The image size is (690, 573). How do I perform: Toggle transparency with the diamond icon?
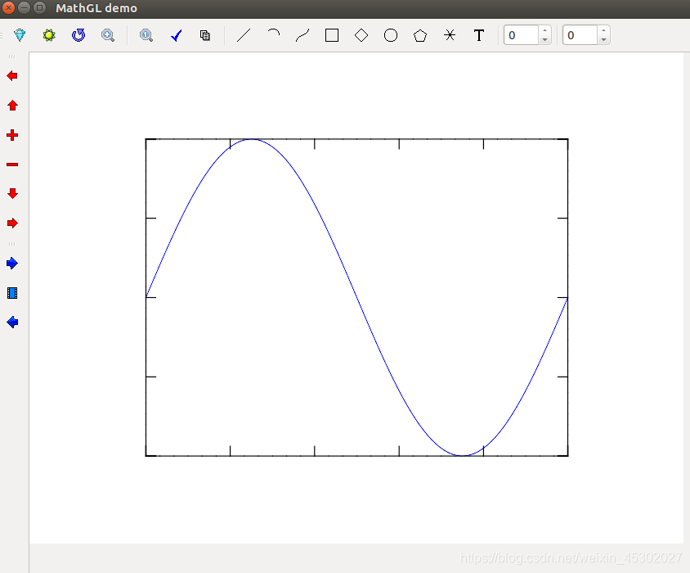point(19,35)
